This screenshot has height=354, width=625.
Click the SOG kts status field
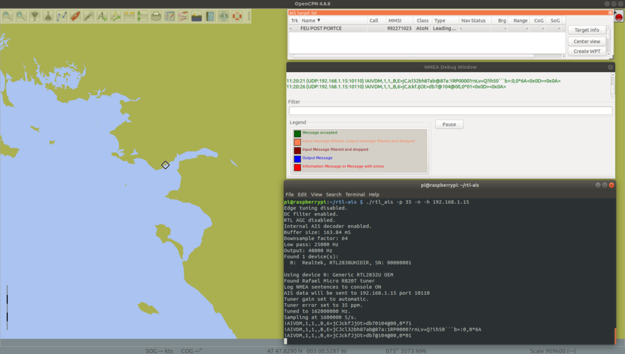pyautogui.click(x=159, y=351)
